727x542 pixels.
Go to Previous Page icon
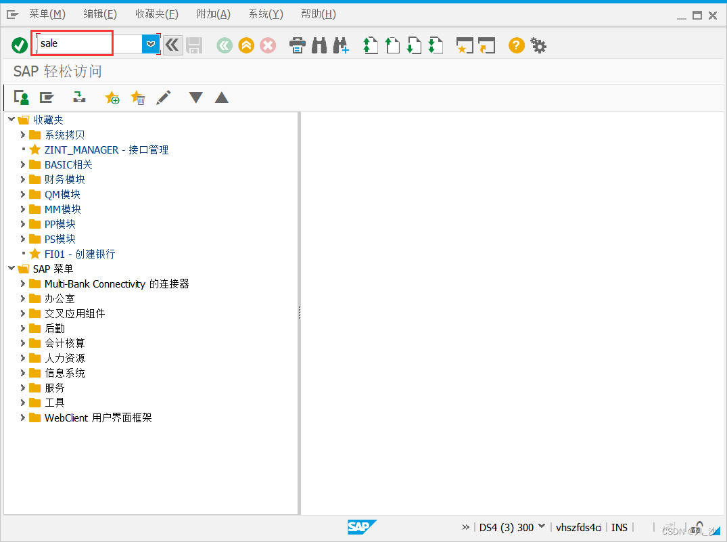pyautogui.click(x=392, y=45)
